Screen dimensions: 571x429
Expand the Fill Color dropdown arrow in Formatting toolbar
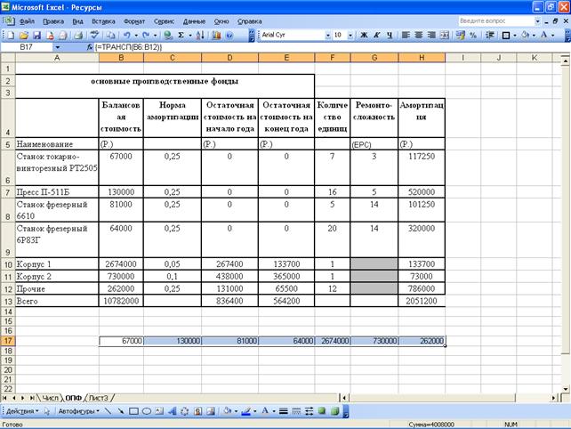click(535, 35)
